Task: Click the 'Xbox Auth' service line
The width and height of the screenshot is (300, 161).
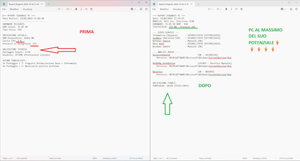Action: (186, 44)
